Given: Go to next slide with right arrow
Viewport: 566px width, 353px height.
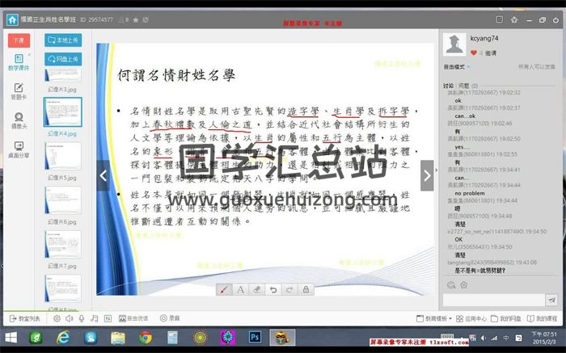Looking at the screenshot, I should coord(427,175).
